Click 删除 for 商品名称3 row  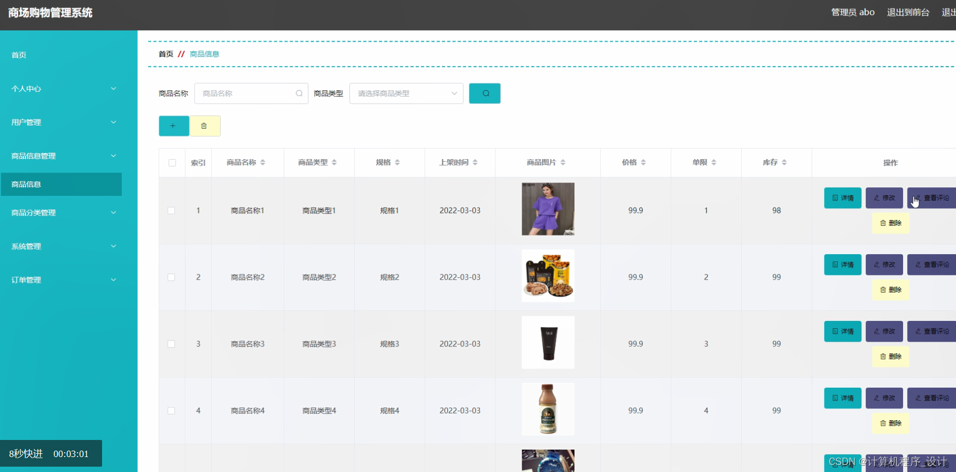coord(891,357)
